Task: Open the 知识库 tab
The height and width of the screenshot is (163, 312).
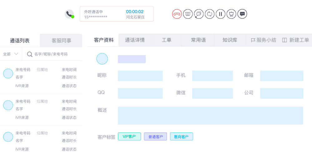Action: tap(230, 40)
